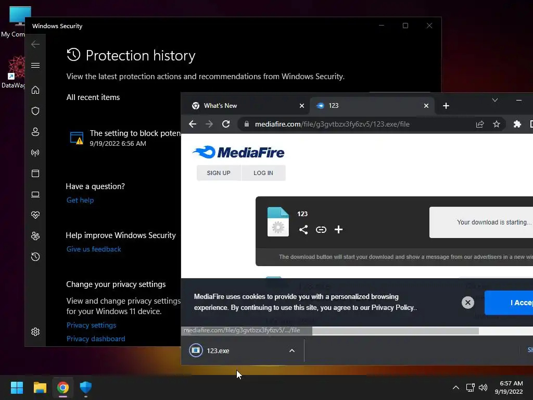Open Windows Start menu
Screen dimensions: 533x400
17,387
